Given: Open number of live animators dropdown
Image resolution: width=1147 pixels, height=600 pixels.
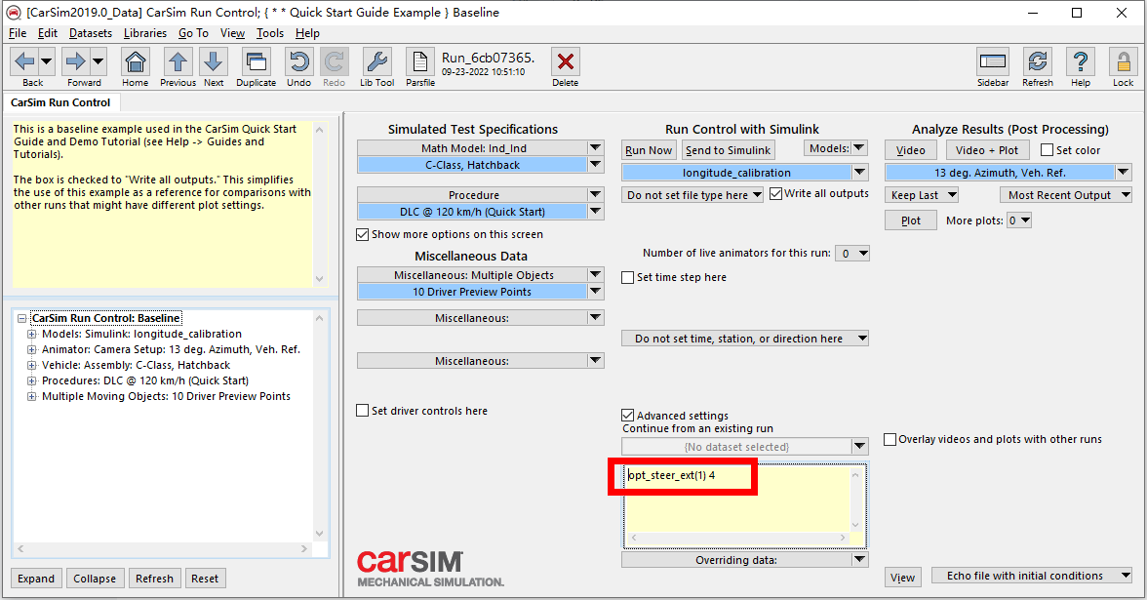Looking at the screenshot, I should (852, 254).
